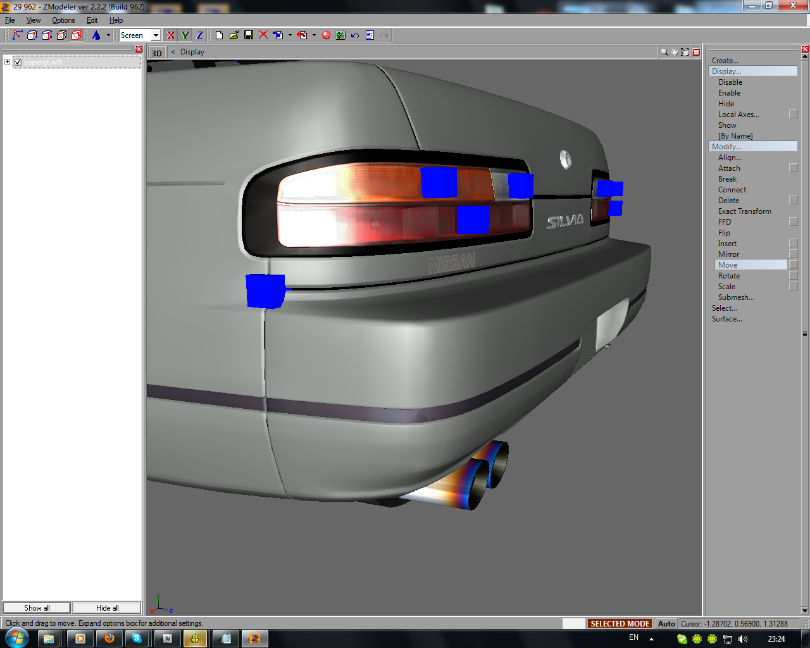Click the red square maximize viewport icon
Screen dimensions: 810x648
coord(696,52)
